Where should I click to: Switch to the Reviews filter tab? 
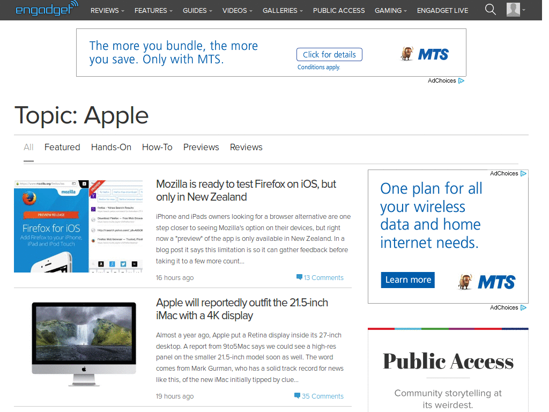pos(246,147)
